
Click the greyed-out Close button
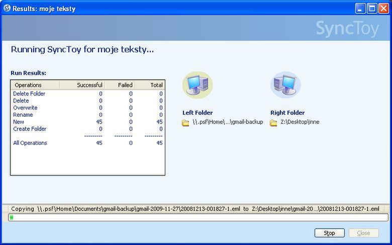coord(363,233)
